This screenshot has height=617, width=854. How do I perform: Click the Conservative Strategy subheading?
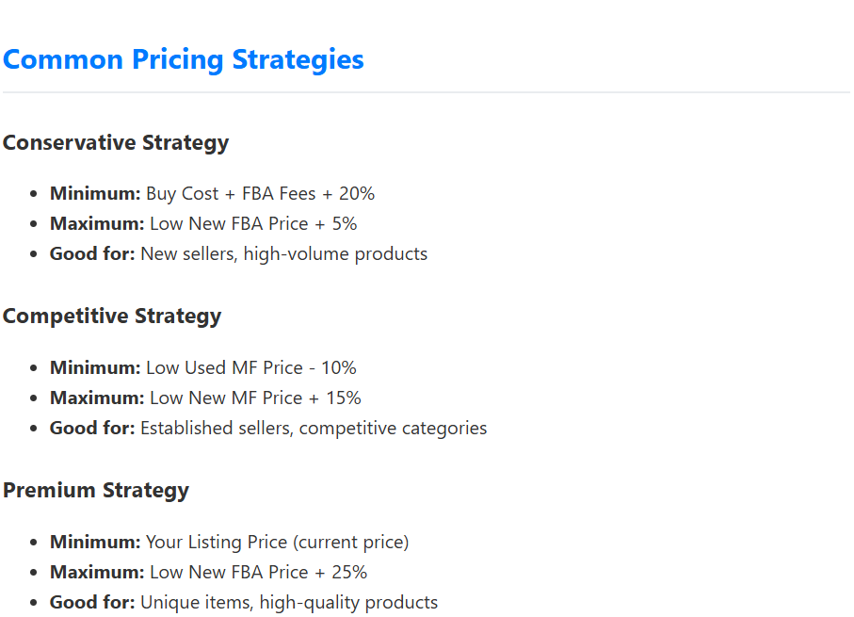116,143
